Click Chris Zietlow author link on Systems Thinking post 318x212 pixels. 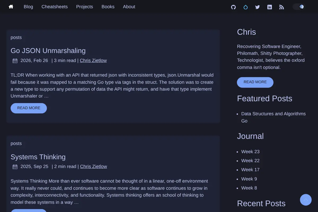pyautogui.click(x=94, y=166)
